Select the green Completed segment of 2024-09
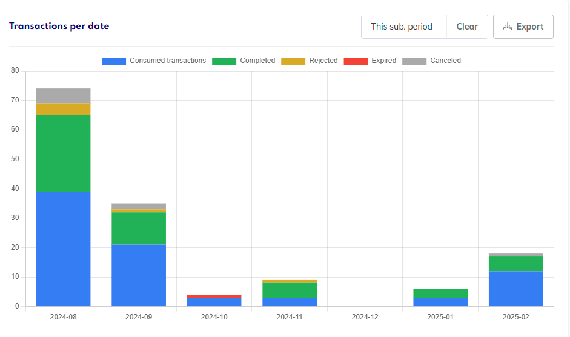 coord(139,228)
